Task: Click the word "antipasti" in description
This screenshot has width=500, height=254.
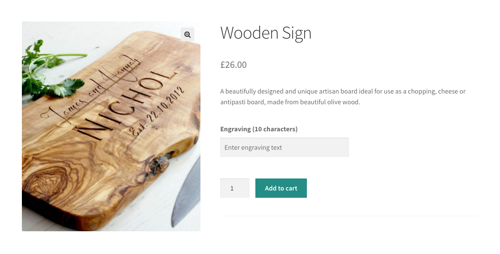Action: (x=233, y=102)
